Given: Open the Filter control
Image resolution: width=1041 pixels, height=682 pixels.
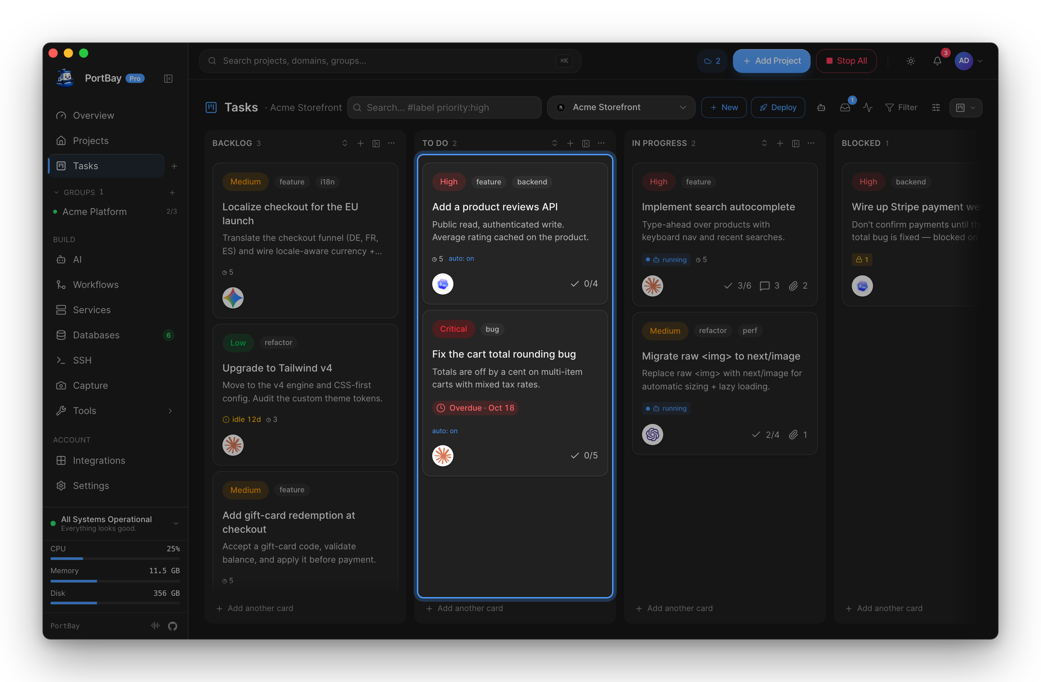Looking at the screenshot, I should tap(901, 107).
